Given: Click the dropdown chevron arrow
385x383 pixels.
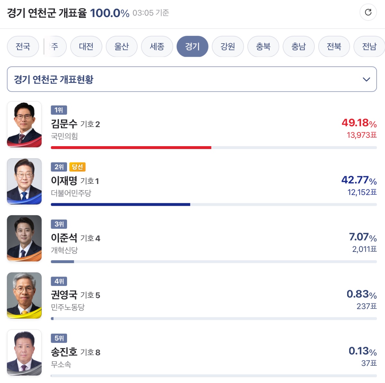Looking at the screenshot, I should point(366,79).
